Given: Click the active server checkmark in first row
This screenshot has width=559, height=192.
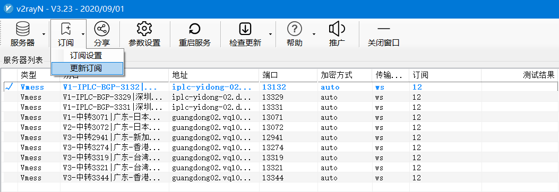Looking at the screenshot, I should pyautogui.click(x=9, y=87).
